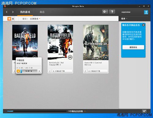
Task: Close the blue friends promo panel
Action: click(144, 25)
